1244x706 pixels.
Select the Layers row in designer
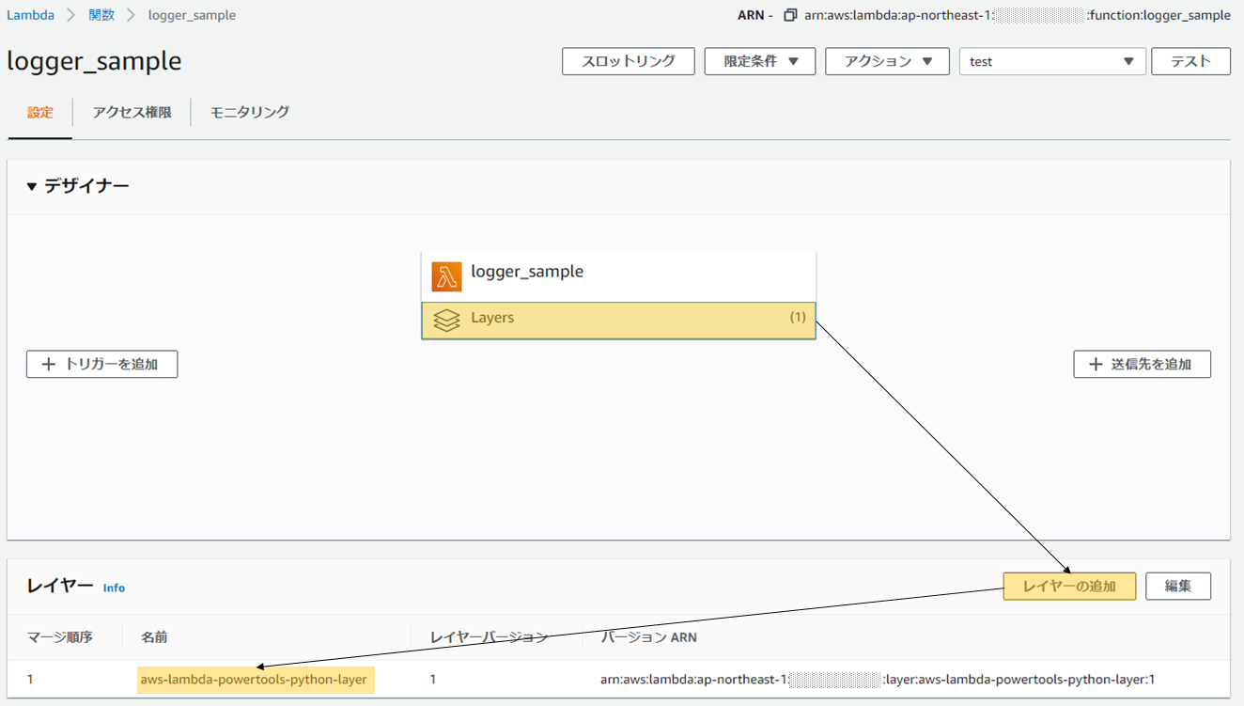618,321
